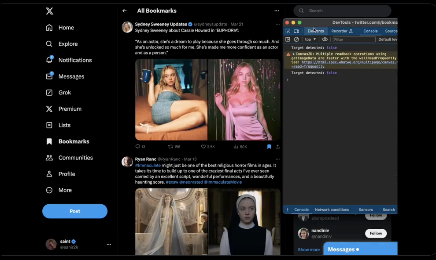436x260 pixels.
Task: Reply to the post with 13 comments
Action: coord(140,147)
